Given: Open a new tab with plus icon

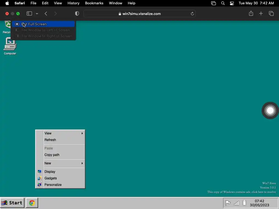Looking at the screenshot, I should point(261,14).
